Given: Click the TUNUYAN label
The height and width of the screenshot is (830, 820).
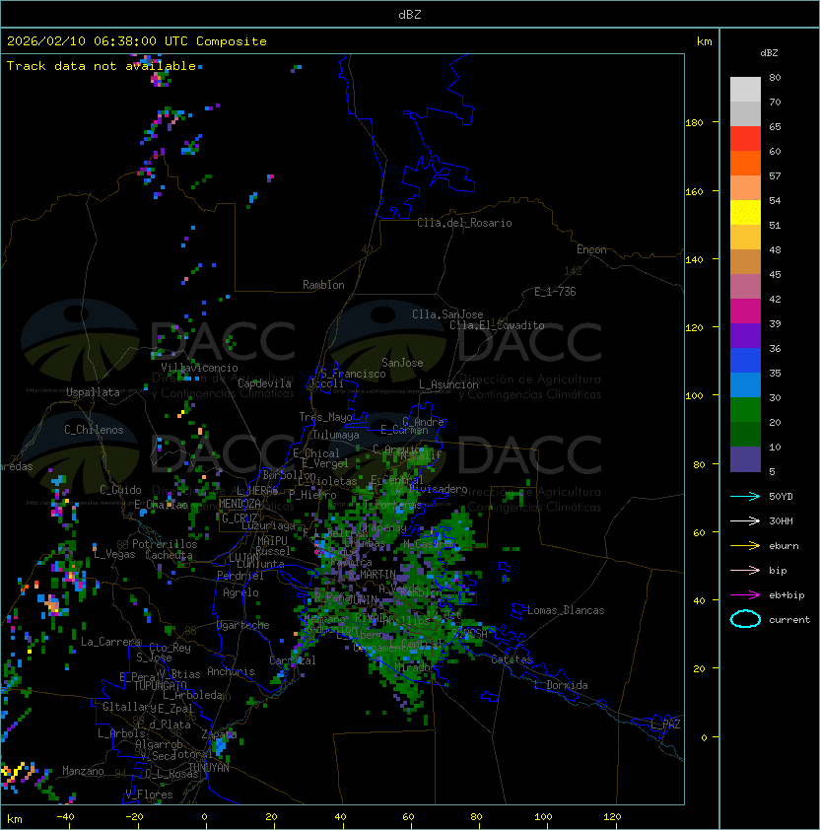Looking at the screenshot, I should pos(209,768).
